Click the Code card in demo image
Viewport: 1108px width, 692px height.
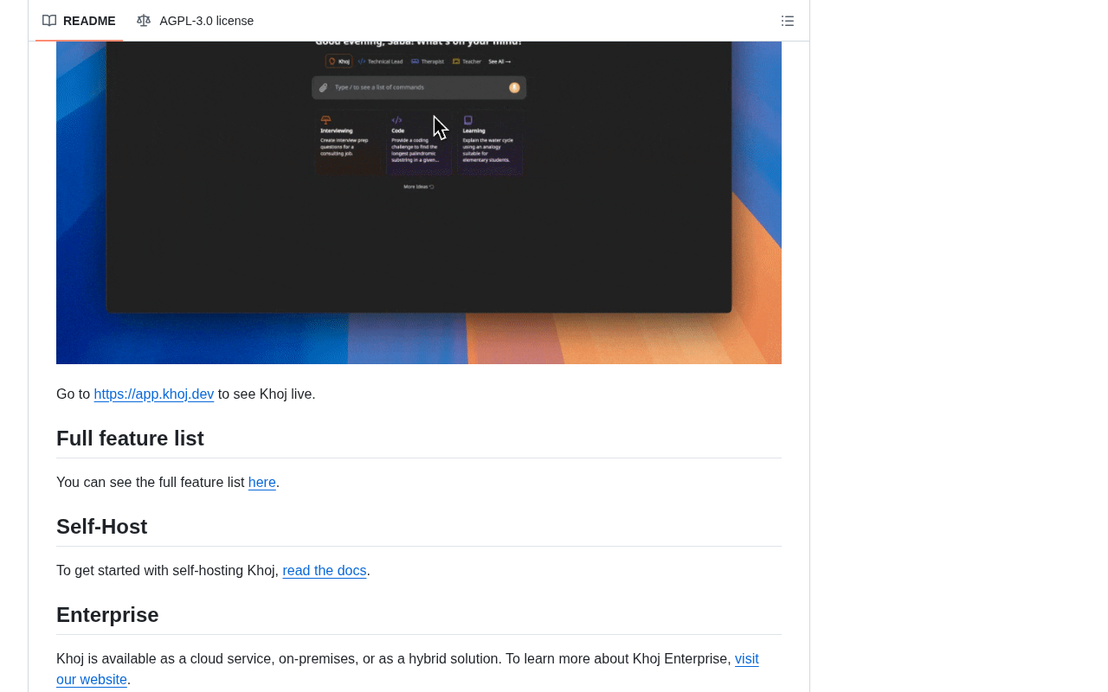tap(419, 144)
